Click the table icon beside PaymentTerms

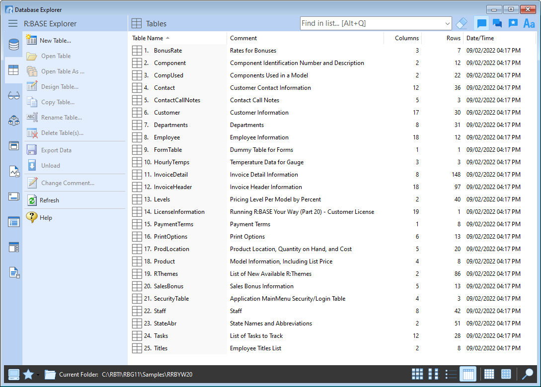[x=137, y=224]
